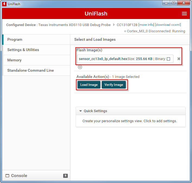Image resolution: width=192 pixels, height=183 pixels.
Task: Click the Console window icon
Action: click(x=7, y=176)
